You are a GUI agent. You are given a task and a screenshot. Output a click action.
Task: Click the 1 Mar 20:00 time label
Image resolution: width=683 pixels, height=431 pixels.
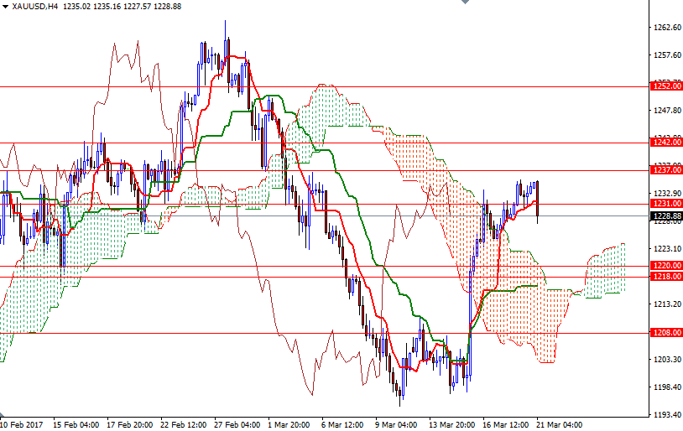(x=289, y=425)
